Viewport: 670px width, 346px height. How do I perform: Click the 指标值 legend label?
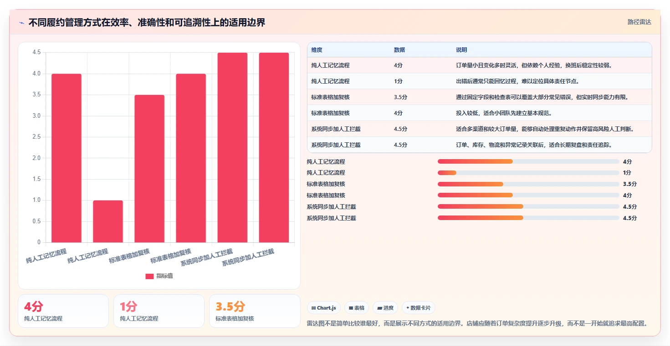coord(164,276)
